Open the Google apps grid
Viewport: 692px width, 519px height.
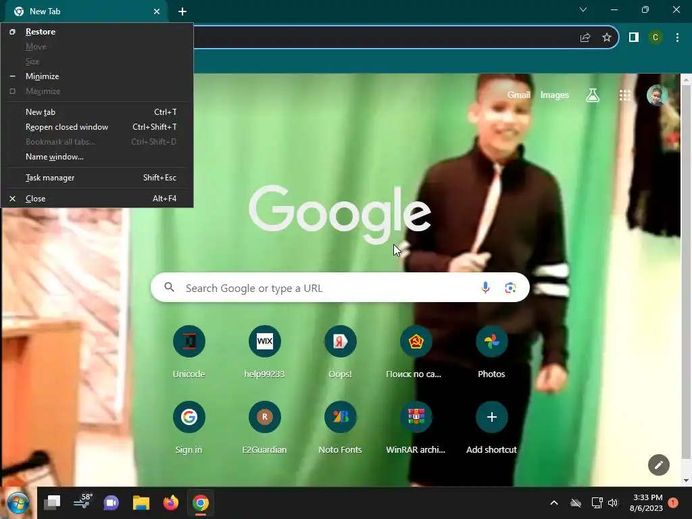(x=624, y=95)
